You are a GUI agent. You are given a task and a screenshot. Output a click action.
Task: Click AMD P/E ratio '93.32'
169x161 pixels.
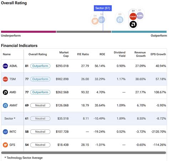[x=85, y=92]
